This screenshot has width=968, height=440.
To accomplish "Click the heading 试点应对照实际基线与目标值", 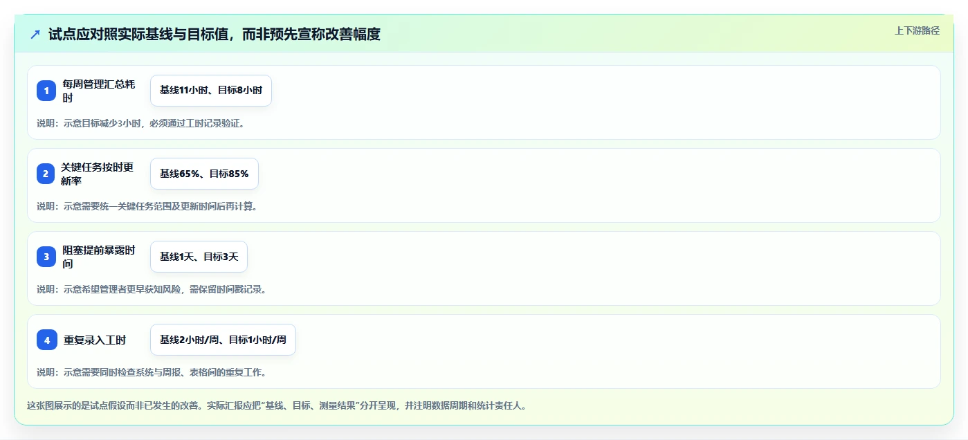I will (x=214, y=34).
